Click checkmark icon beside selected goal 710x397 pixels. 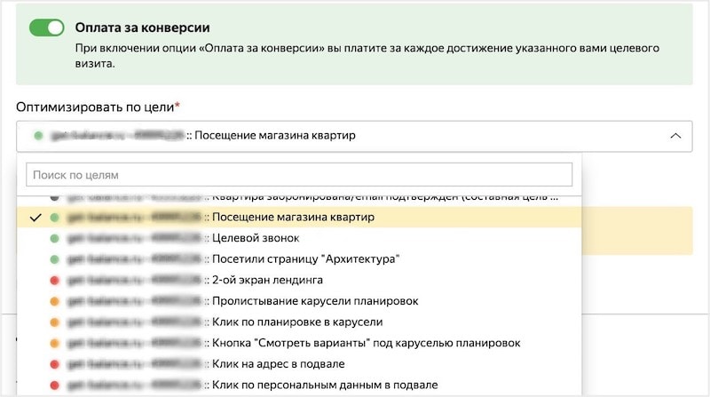(35, 217)
